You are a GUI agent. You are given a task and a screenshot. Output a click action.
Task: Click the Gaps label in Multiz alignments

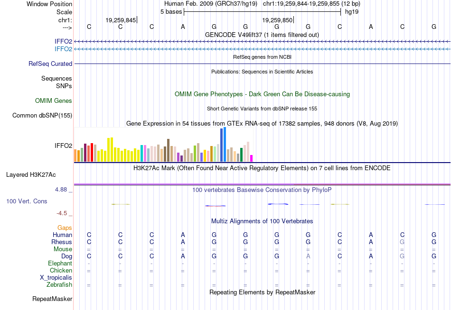click(65, 228)
